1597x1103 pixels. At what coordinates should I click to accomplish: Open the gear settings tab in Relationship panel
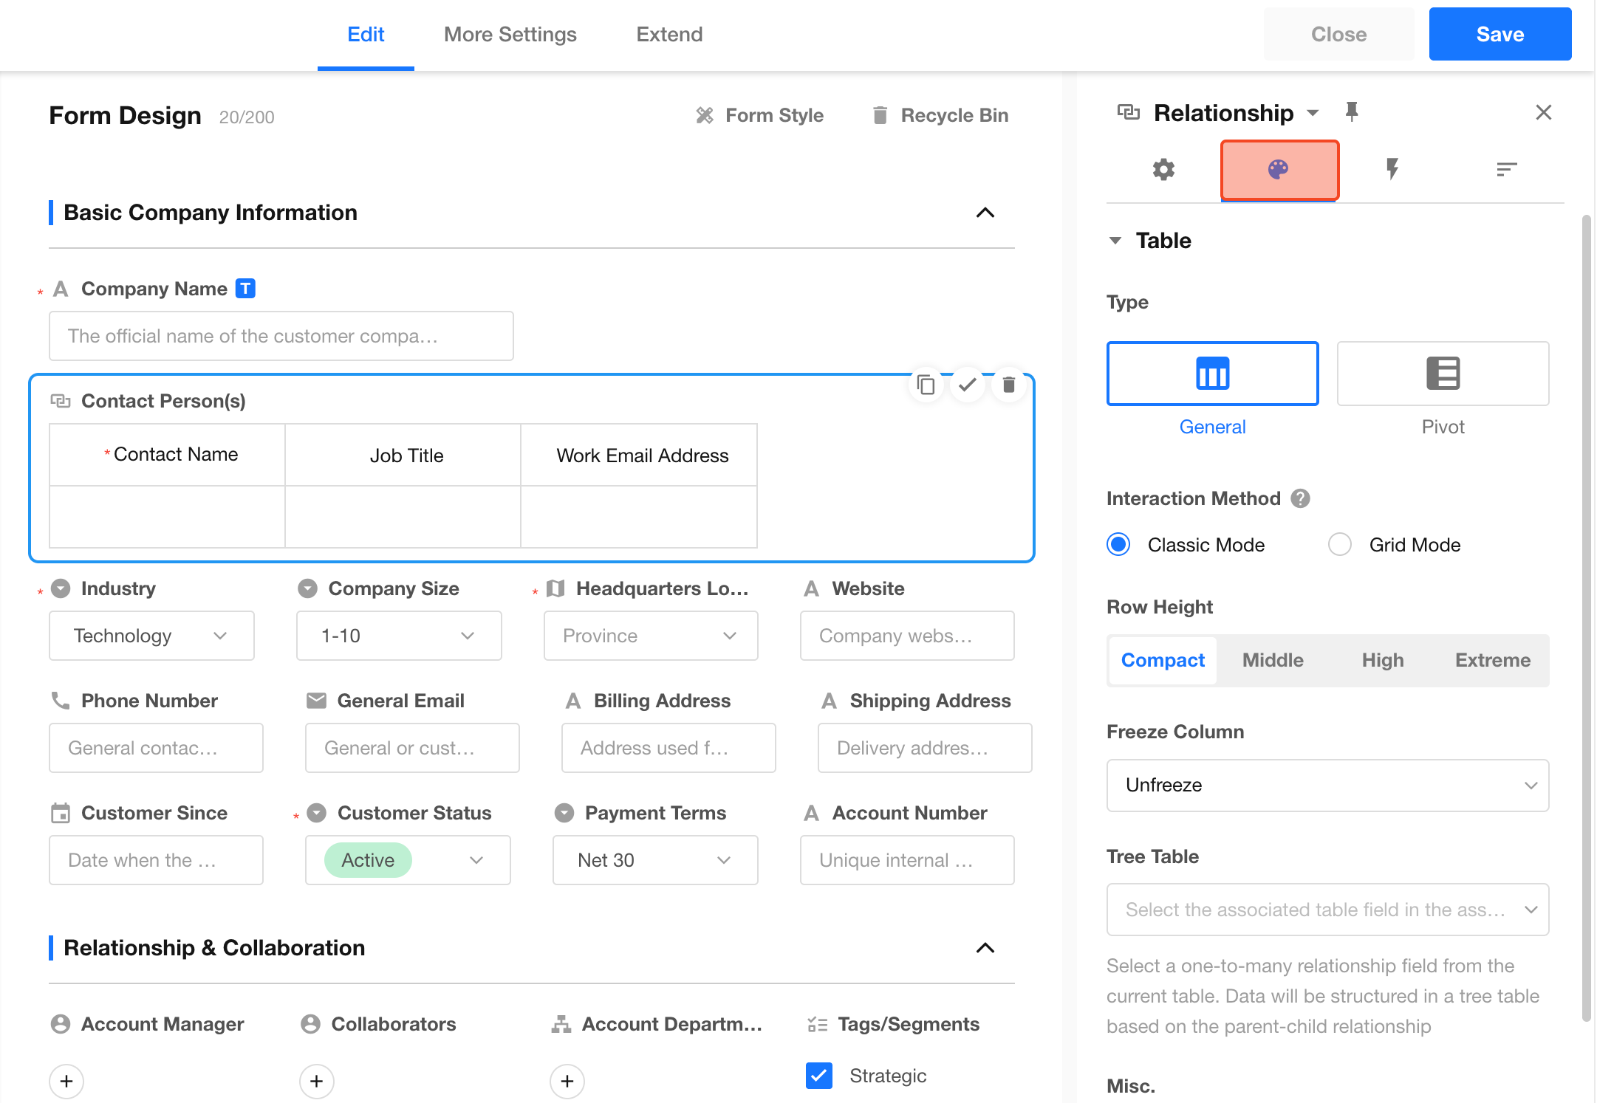(1163, 170)
